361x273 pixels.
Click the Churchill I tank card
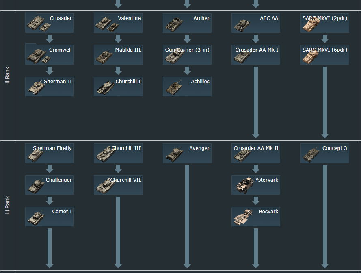click(x=118, y=86)
